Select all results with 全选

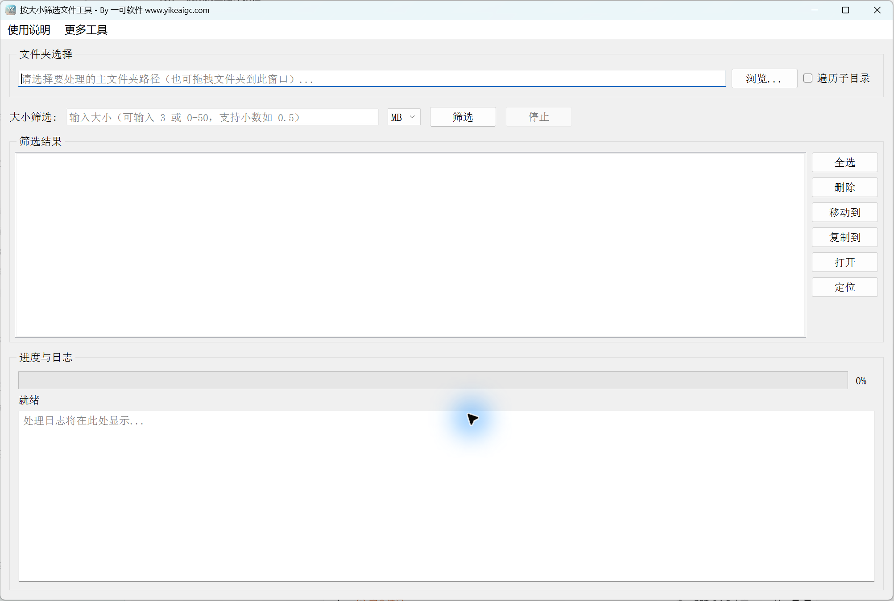[x=844, y=162]
